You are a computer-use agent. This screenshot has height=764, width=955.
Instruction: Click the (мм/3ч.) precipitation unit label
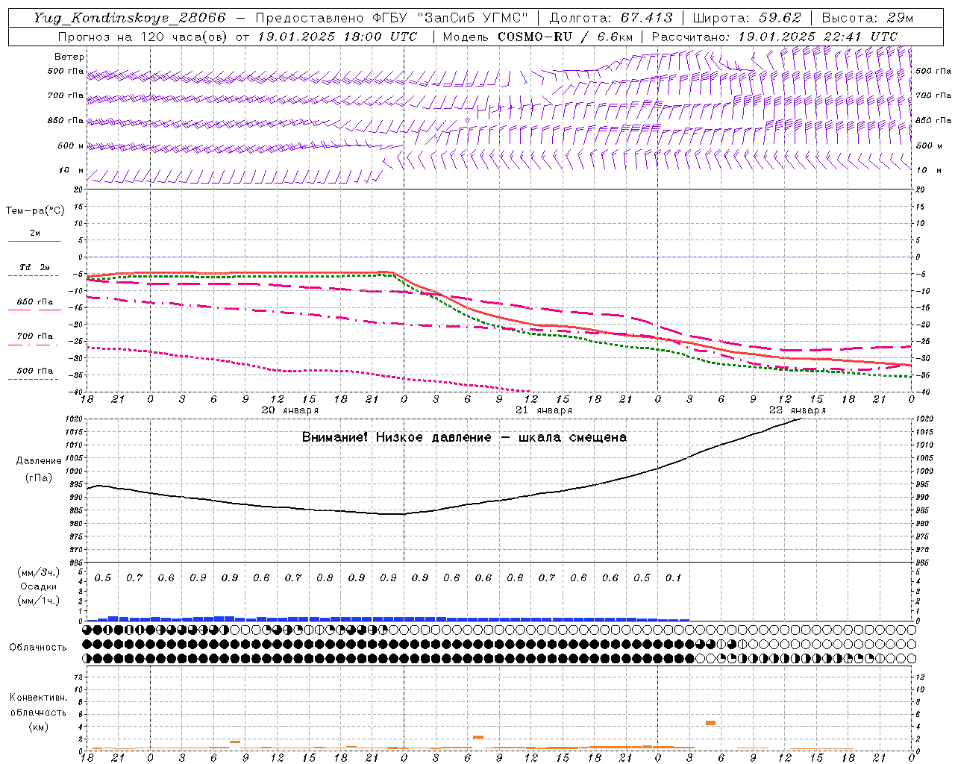(x=38, y=572)
